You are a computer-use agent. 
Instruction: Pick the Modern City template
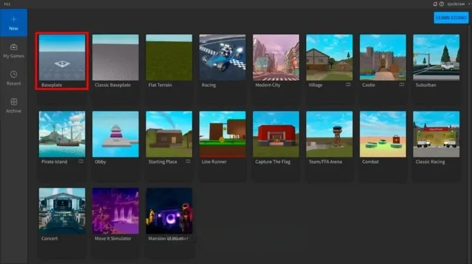tap(276, 57)
